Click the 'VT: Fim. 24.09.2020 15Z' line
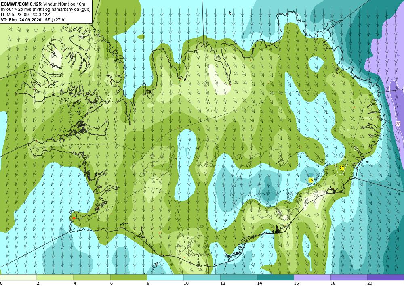This screenshot has width=404, height=286. click(33, 20)
